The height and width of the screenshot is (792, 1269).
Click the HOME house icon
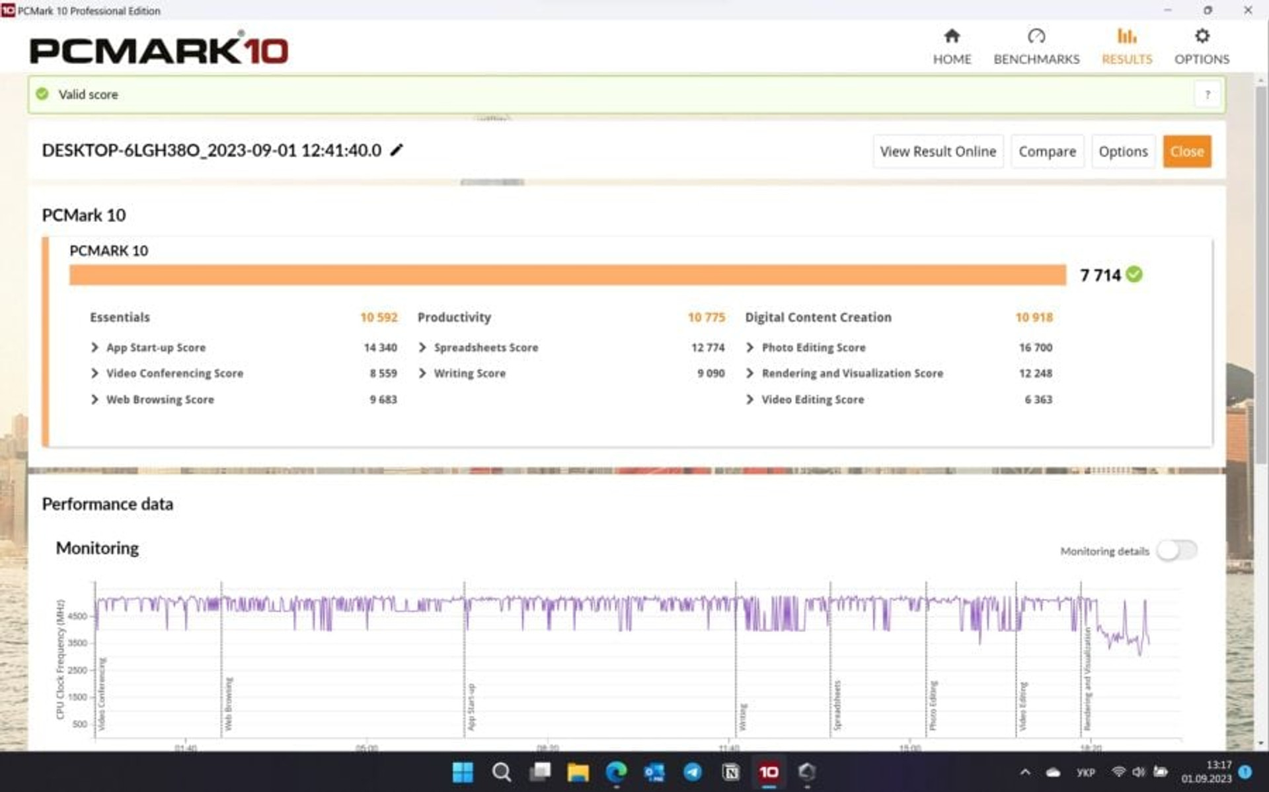tap(952, 36)
